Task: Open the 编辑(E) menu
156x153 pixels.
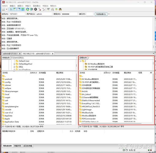Action: (13, 6)
